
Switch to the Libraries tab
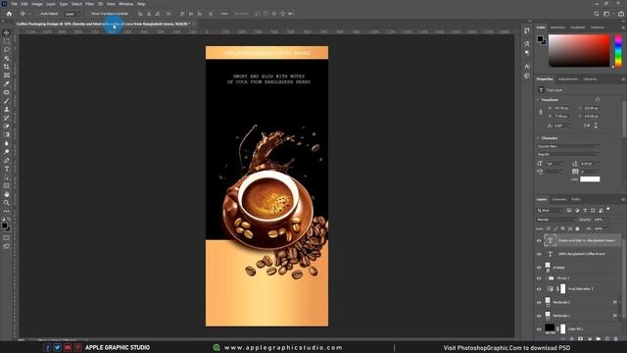(590, 79)
